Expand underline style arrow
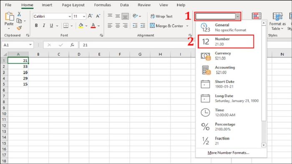Viewport: 292px width, 164px height. point(57,26)
